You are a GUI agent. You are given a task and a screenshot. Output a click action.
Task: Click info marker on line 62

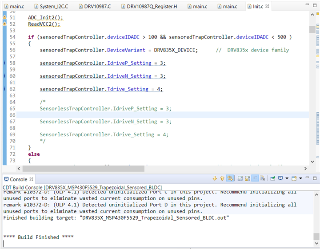pos(4,89)
